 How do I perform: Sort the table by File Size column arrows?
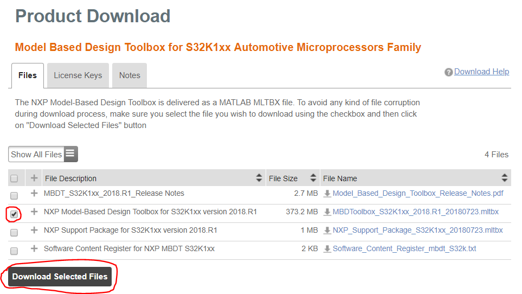pos(313,178)
